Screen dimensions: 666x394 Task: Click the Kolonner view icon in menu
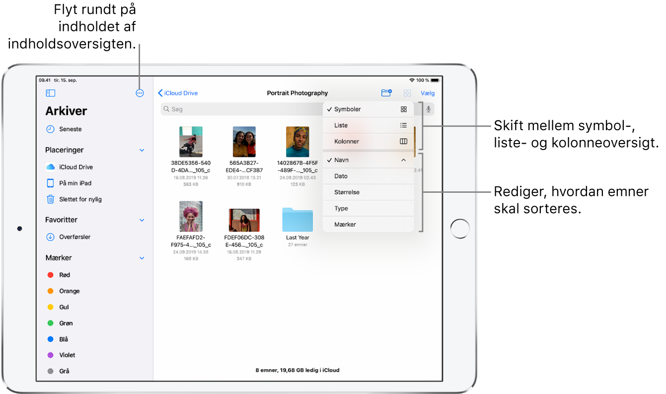(x=404, y=142)
